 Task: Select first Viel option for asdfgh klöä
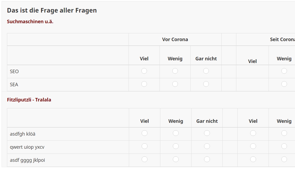click(x=145, y=133)
